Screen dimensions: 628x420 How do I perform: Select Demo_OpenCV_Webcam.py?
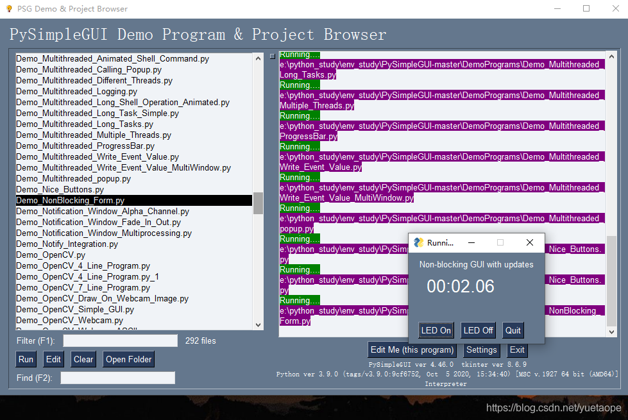(134, 321)
